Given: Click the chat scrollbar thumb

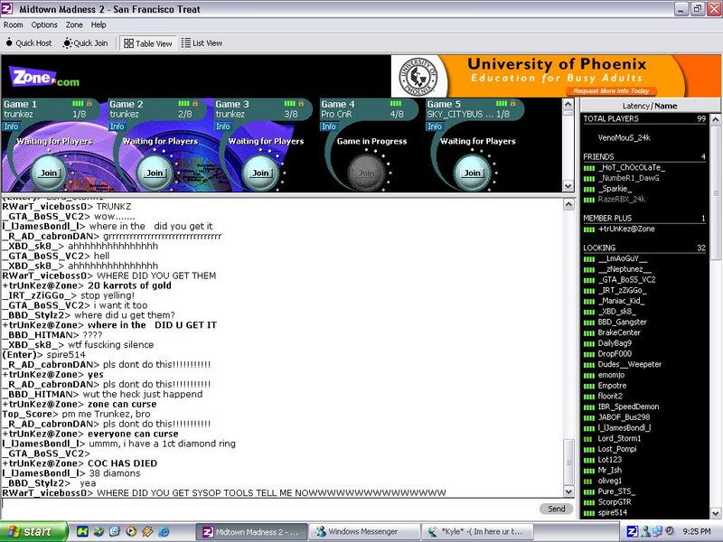Looking at the screenshot, I should (x=569, y=462).
